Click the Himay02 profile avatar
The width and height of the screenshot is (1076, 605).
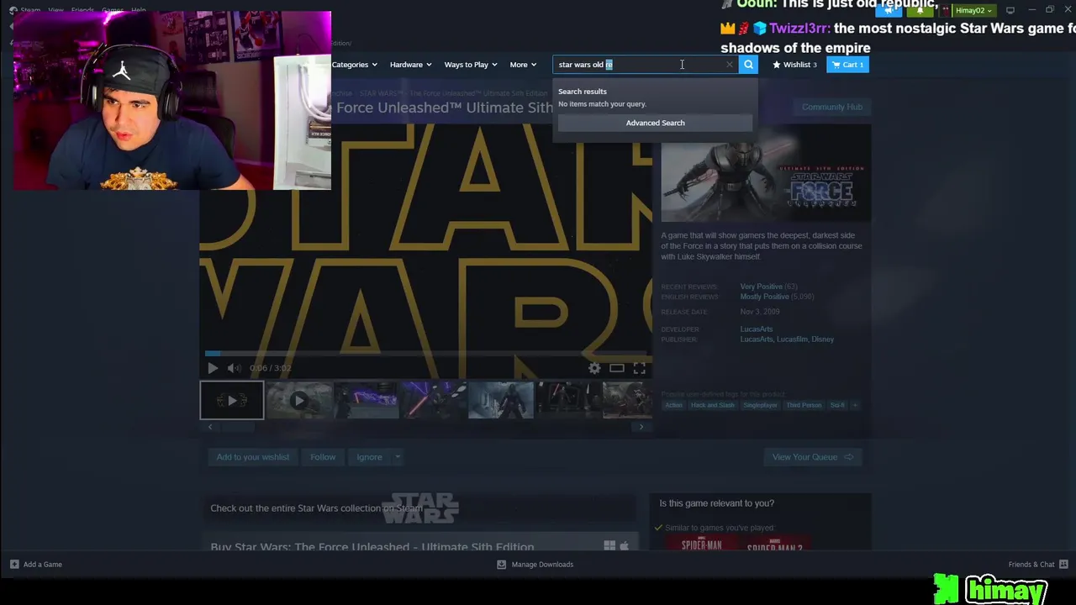click(946, 10)
